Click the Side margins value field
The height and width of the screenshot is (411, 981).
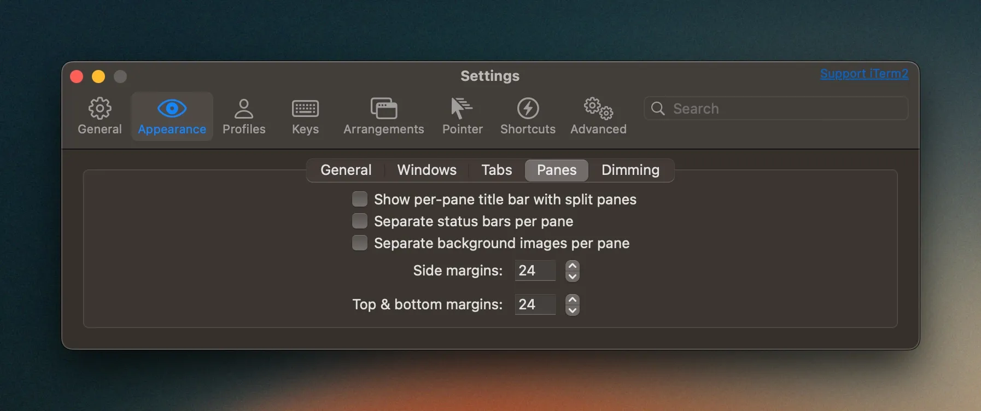(x=535, y=271)
